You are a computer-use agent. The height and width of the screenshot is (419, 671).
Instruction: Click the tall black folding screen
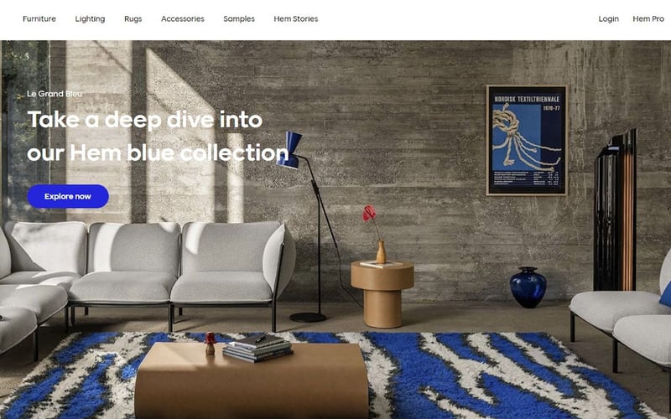click(x=615, y=210)
